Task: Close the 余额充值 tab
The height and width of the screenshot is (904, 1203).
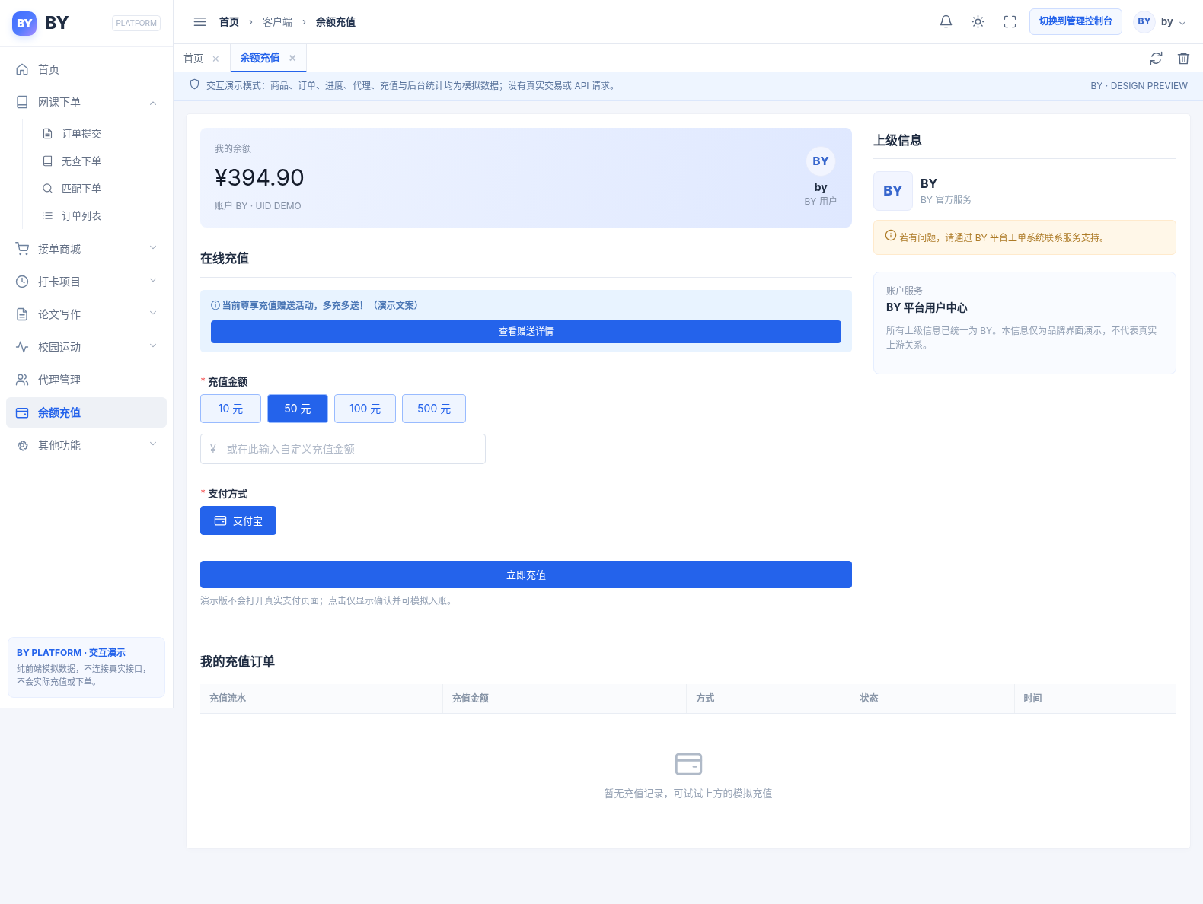Action: tap(292, 58)
